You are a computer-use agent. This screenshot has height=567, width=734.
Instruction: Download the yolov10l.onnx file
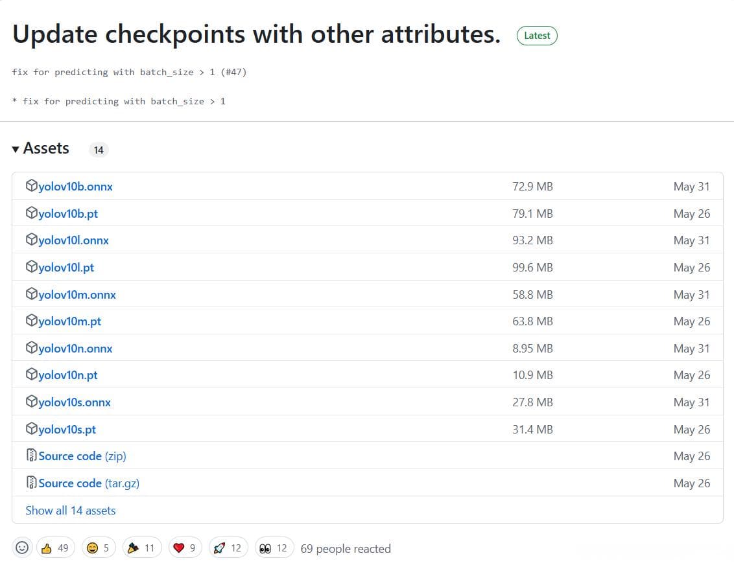pyautogui.click(x=73, y=240)
